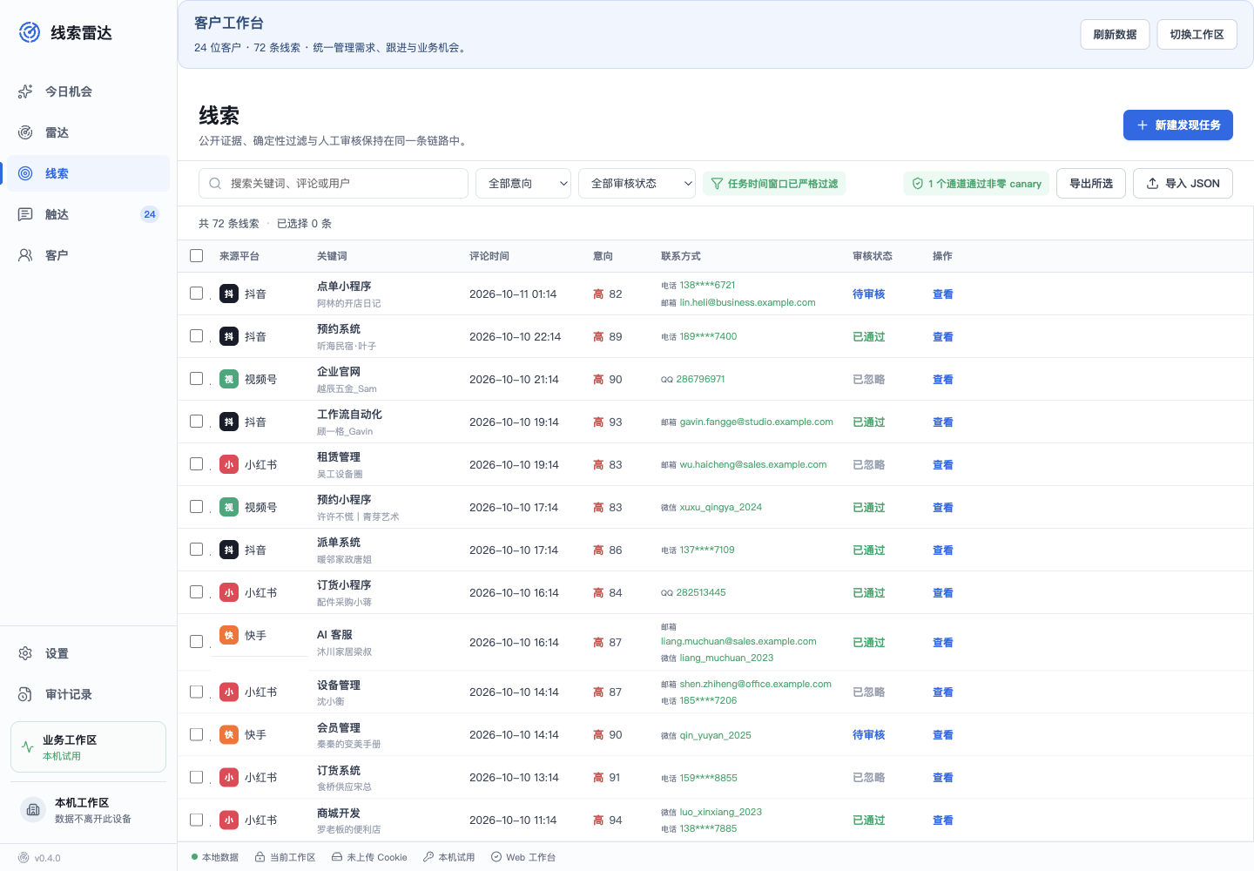The image size is (1254, 871).
Task: Click the 小红书 platform icon for 租赁管理
Action: pos(229,464)
